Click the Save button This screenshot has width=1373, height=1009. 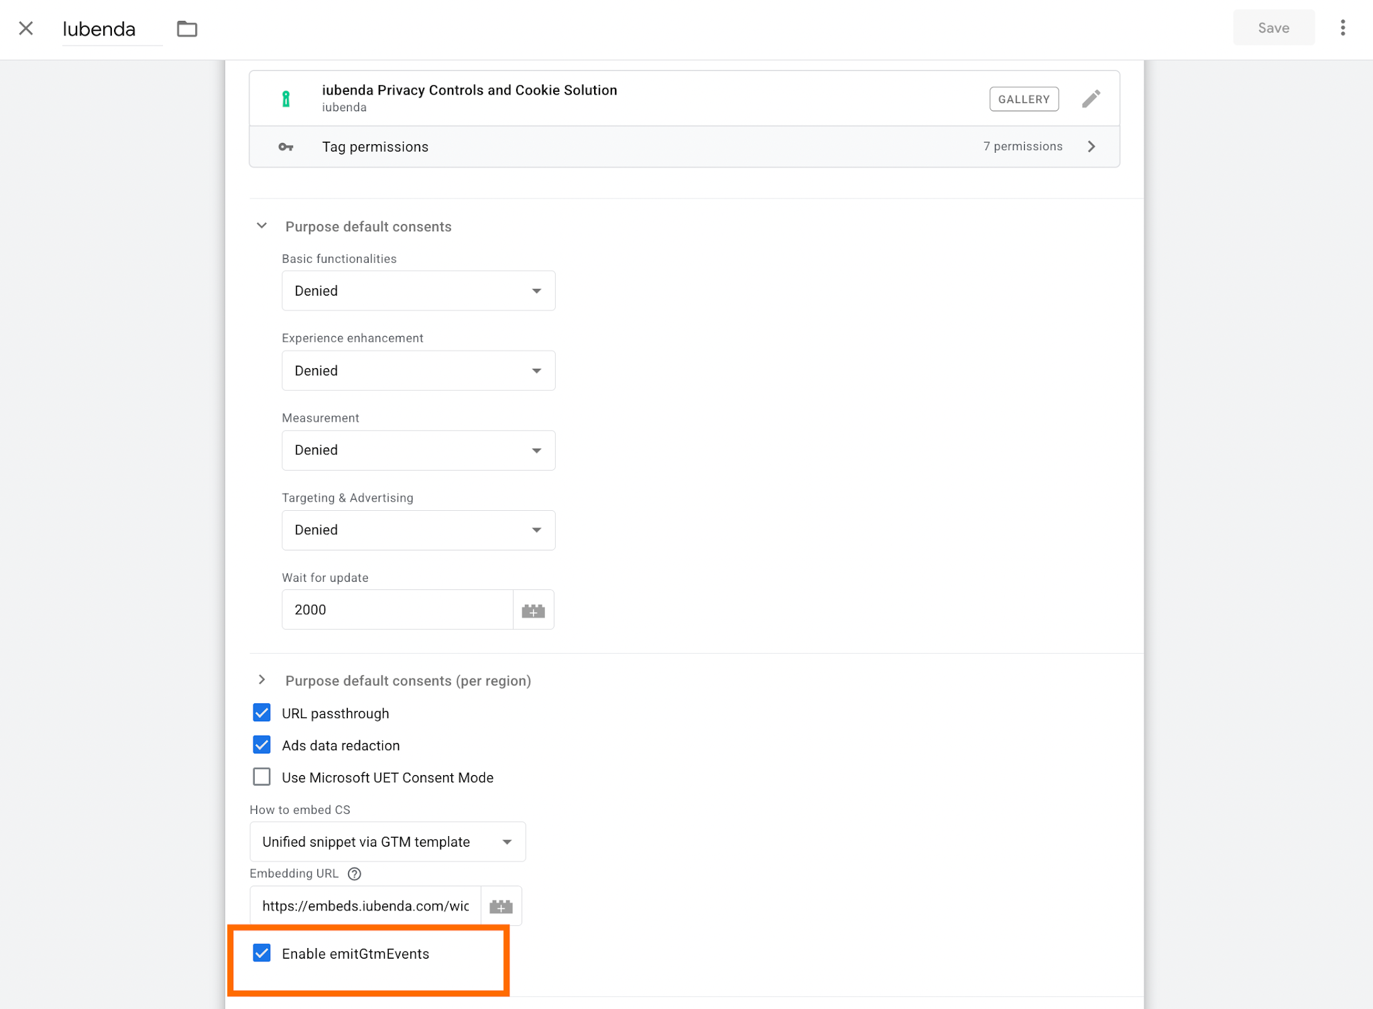1274,27
